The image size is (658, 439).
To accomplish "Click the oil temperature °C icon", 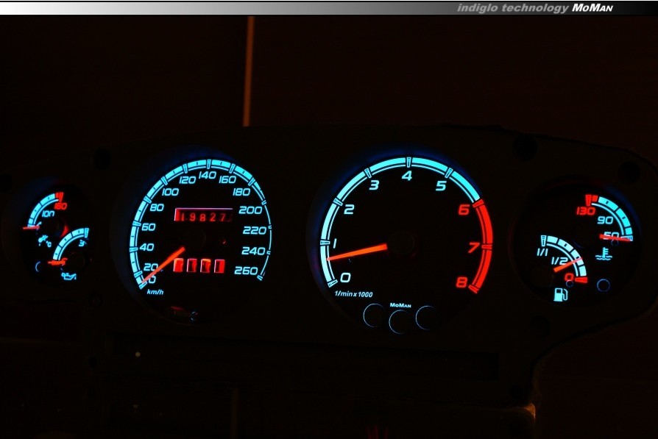I will 46,240.
